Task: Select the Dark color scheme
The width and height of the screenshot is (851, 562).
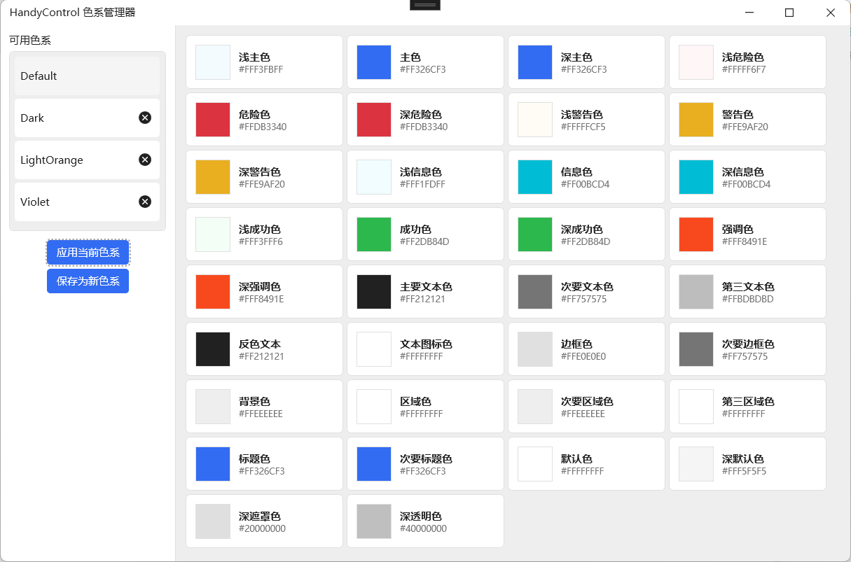Action: [x=70, y=118]
